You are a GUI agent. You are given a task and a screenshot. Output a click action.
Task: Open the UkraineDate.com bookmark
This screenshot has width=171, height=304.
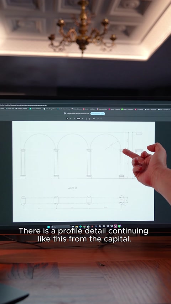(x=77, y=109)
